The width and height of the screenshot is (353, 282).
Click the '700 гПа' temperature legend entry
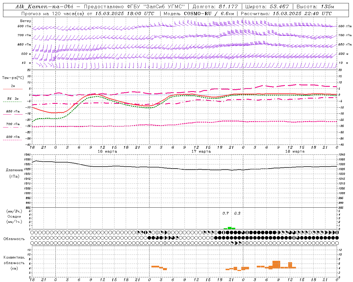click(x=13, y=124)
